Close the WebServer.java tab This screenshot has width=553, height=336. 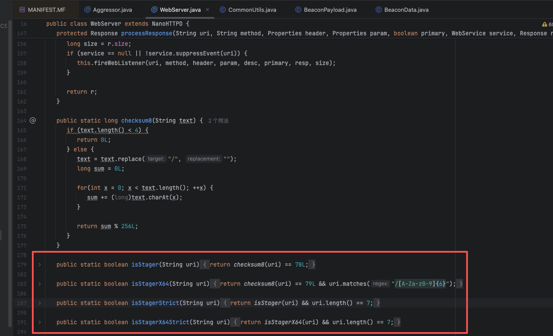[x=207, y=10]
